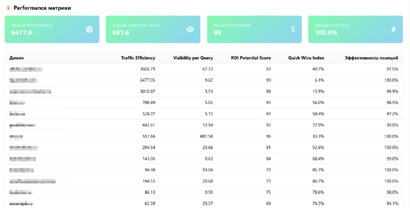
Task: Open the best Visibility per Query 681.6 card
Action: click(x=153, y=29)
